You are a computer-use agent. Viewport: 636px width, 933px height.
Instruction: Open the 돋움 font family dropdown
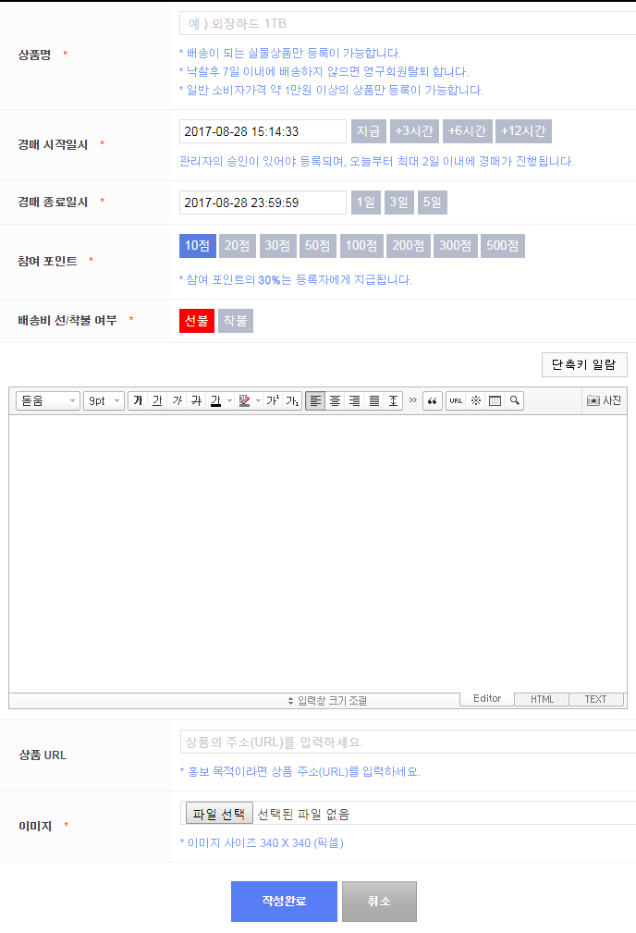pyautogui.click(x=47, y=401)
